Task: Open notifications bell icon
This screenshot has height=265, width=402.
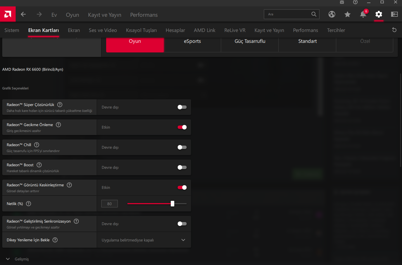Action: point(363,14)
